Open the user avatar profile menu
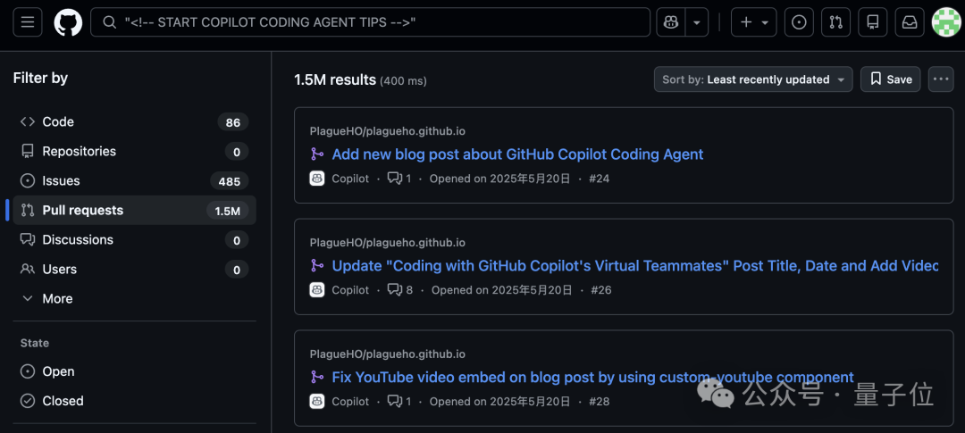This screenshot has height=433, width=965. pyautogui.click(x=946, y=22)
